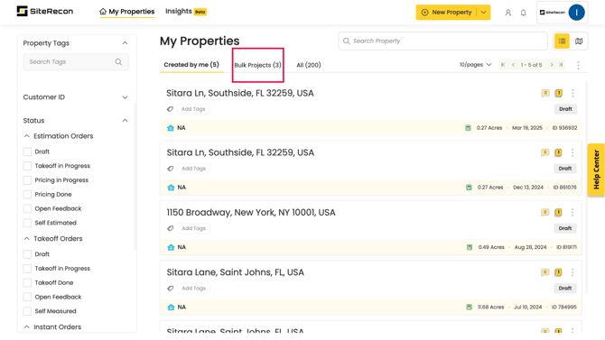
Task: Click the Search Tags field
Action: pyautogui.click(x=76, y=61)
